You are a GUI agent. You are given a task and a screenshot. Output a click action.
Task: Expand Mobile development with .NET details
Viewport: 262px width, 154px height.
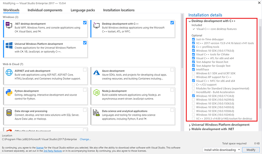tap(189, 129)
